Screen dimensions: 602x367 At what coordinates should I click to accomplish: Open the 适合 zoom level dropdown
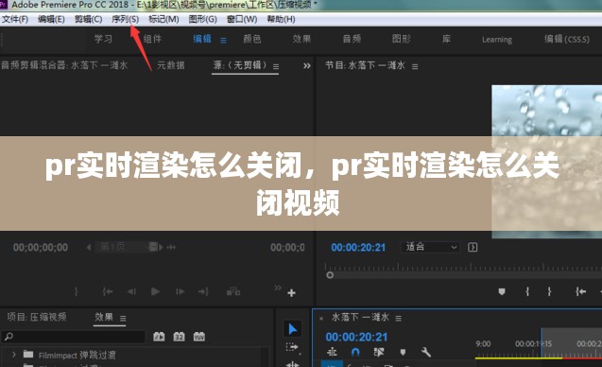point(430,247)
